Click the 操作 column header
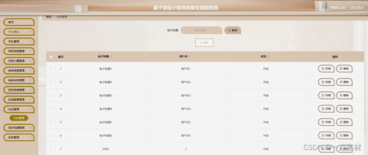The width and height of the screenshot is (368, 155). click(335, 56)
